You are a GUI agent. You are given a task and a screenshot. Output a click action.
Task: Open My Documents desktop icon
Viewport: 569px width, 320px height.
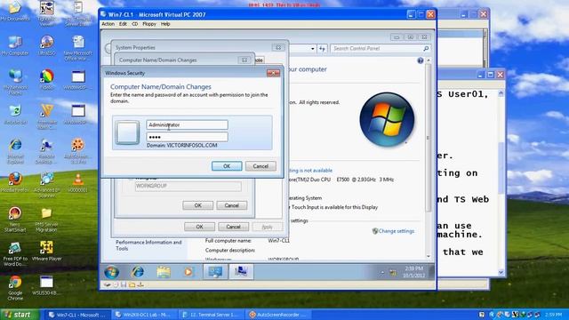point(15,11)
